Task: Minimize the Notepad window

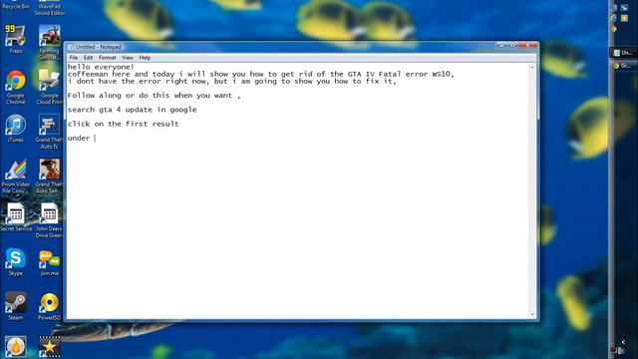Action: coord(501,45)
